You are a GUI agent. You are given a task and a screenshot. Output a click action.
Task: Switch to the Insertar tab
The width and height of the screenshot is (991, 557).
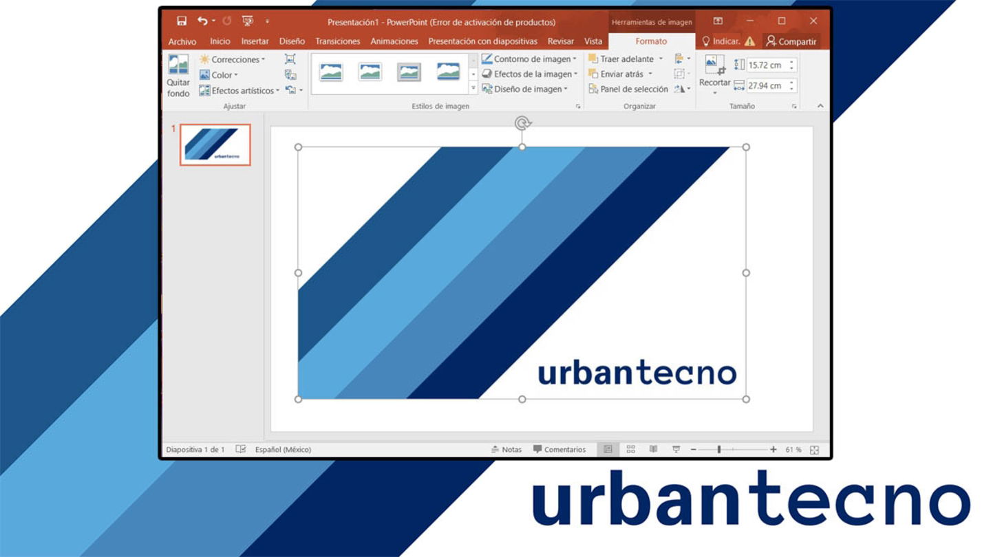pos(255,41)
